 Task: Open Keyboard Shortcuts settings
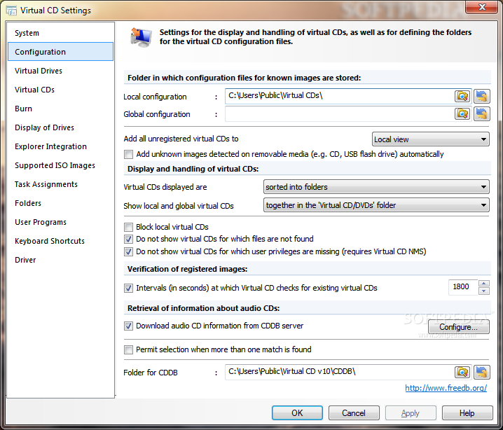coord(61,241)
